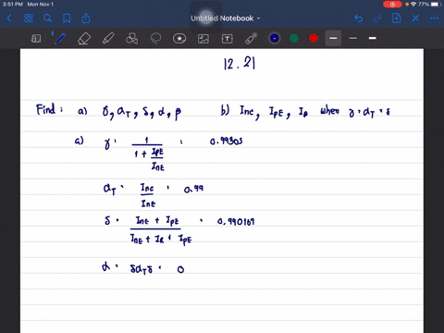Redo the last action
This screenshot has width=444, height=333.
pos(377,18)
